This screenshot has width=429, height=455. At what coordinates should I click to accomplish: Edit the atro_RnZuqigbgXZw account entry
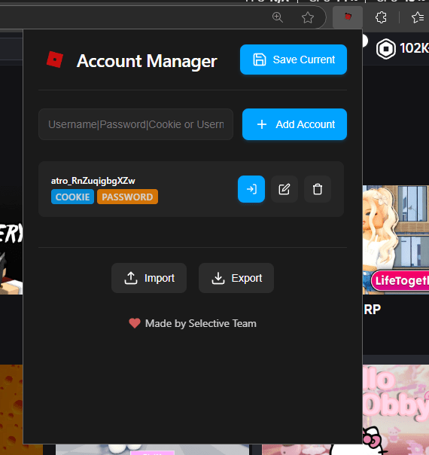(x=284, y=189)
